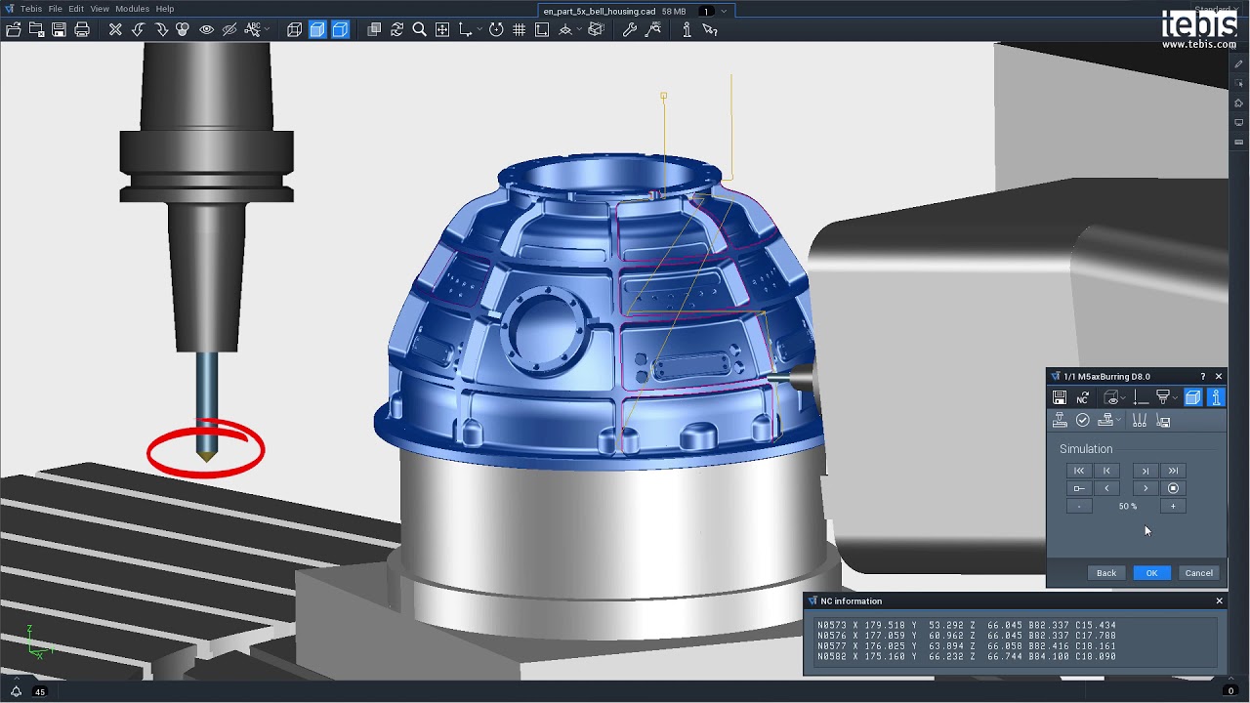Image resolution: width=1250 pixels, height=703 pixels.
Task: Open dropdown beside cube-eye icon in dialog
Action: click(x=1123, y=397)
